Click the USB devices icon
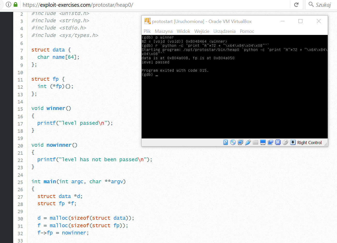The width and height of the screenshot is (337, 243). point(248,142)
